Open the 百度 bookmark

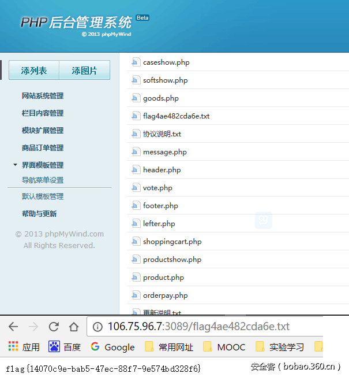[x=65, y=347]
